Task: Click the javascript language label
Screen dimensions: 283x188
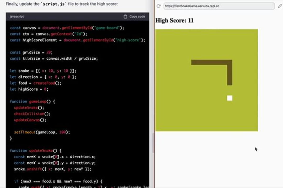Action: [x=17, y=16]
